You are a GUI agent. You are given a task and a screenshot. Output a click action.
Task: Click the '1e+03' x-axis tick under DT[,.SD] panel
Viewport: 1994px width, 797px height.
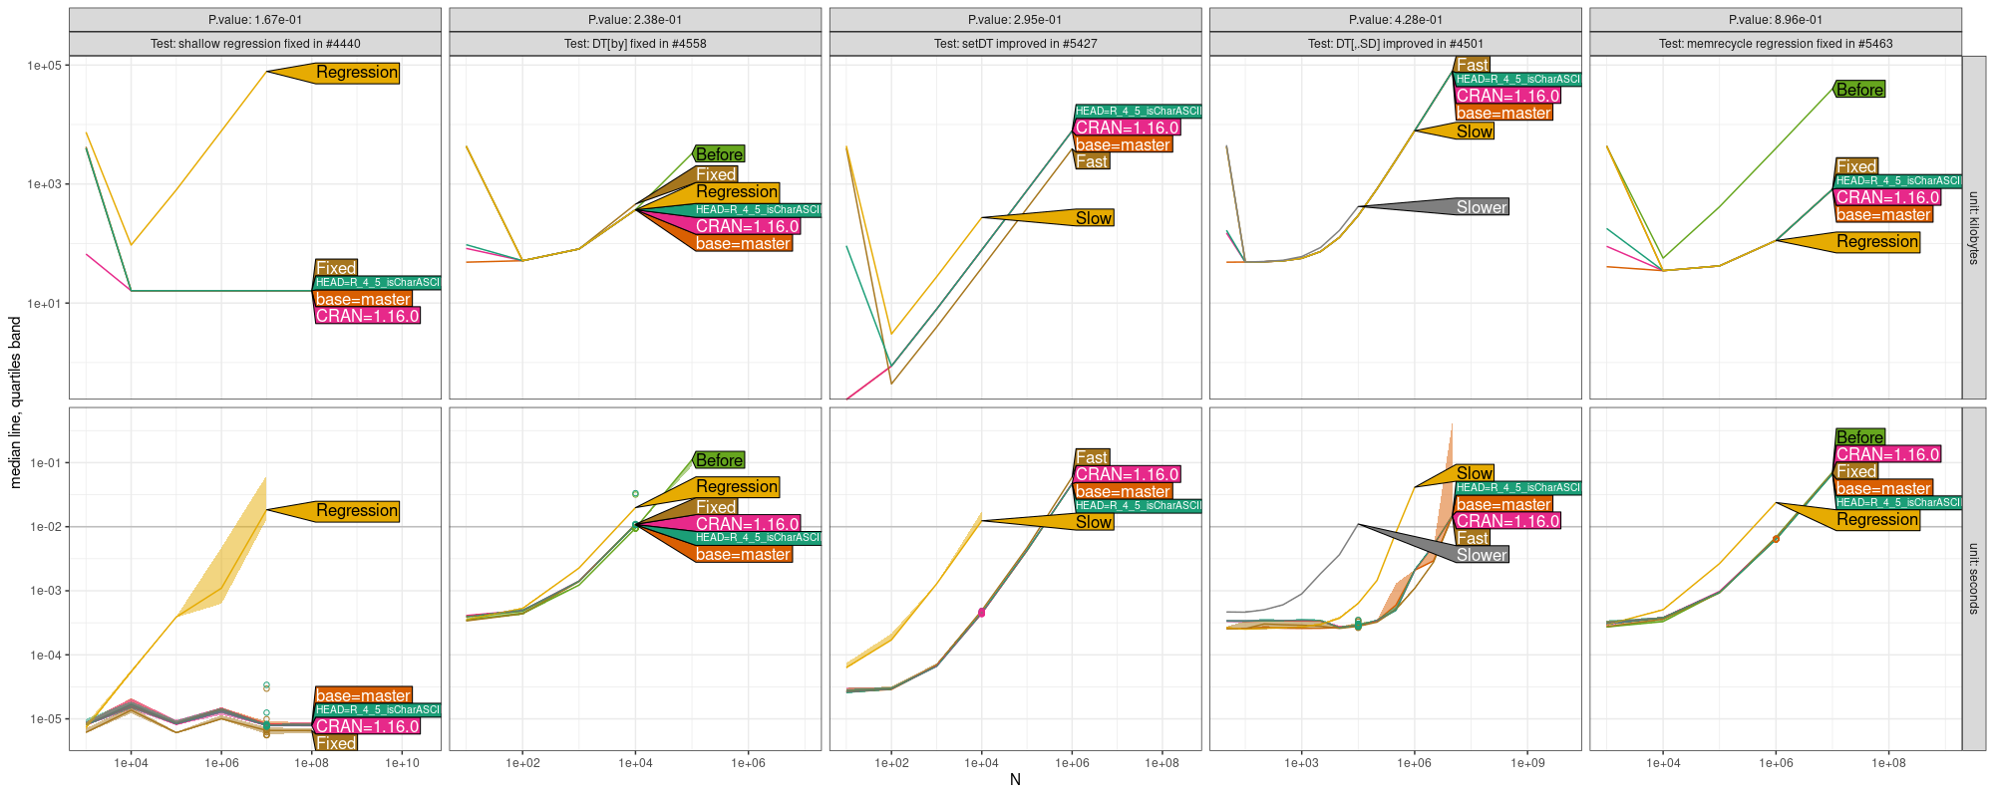[x=1301, y=763]
